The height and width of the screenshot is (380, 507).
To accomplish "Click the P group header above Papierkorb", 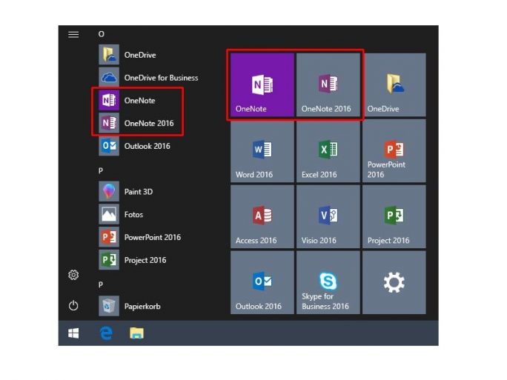I will click(x=101, y=284).
